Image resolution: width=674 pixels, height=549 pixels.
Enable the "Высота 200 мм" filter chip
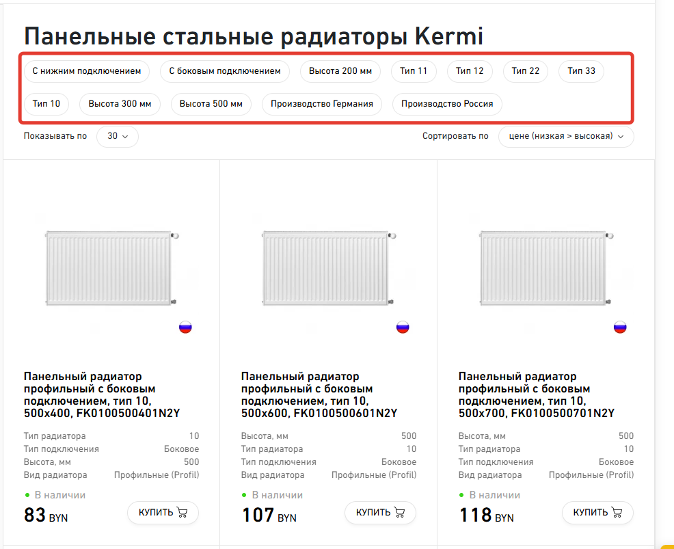click(x=340, y=71)
